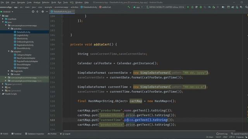
Task: Collapse the java folder in project tree
Action: coord(3,22)
